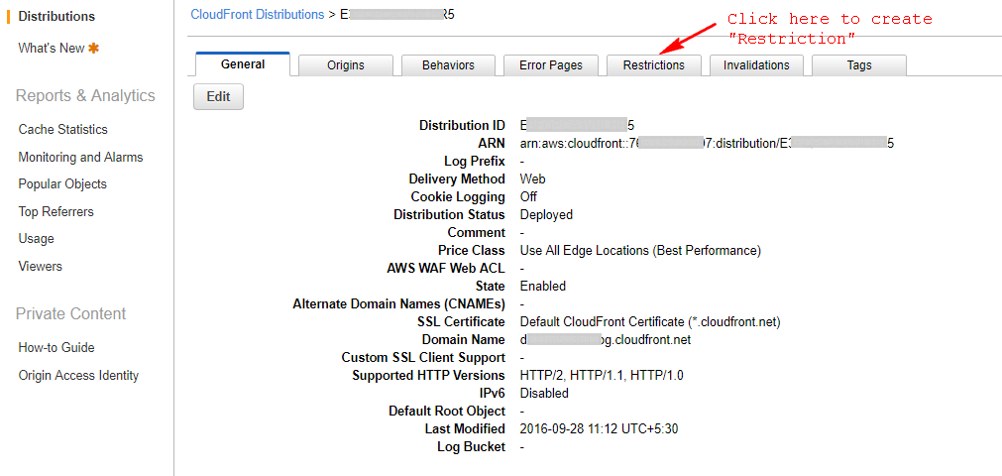Click the Edit button

tap(219, 96)
